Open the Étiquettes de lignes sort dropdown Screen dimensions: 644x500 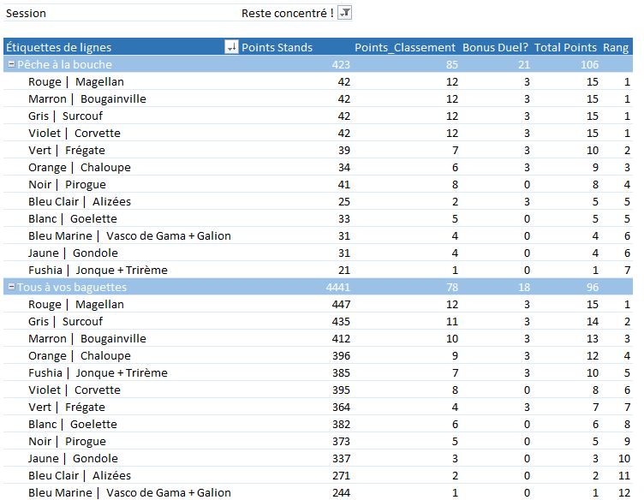(x=231, y=47)
